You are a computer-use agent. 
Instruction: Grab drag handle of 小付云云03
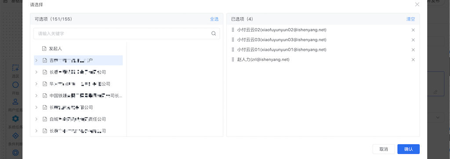(233, 40)
